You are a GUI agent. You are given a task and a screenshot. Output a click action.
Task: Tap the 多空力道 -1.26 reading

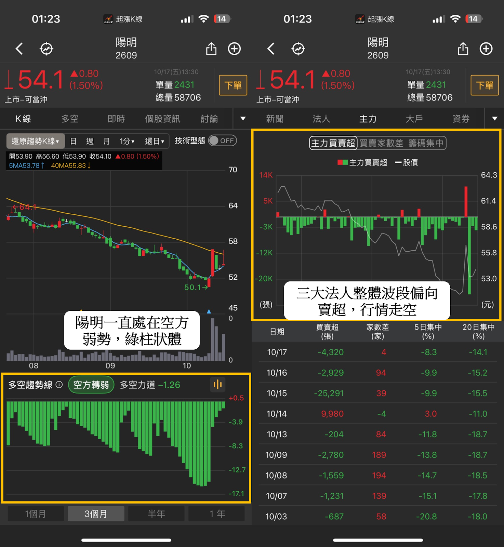[150, 385]
